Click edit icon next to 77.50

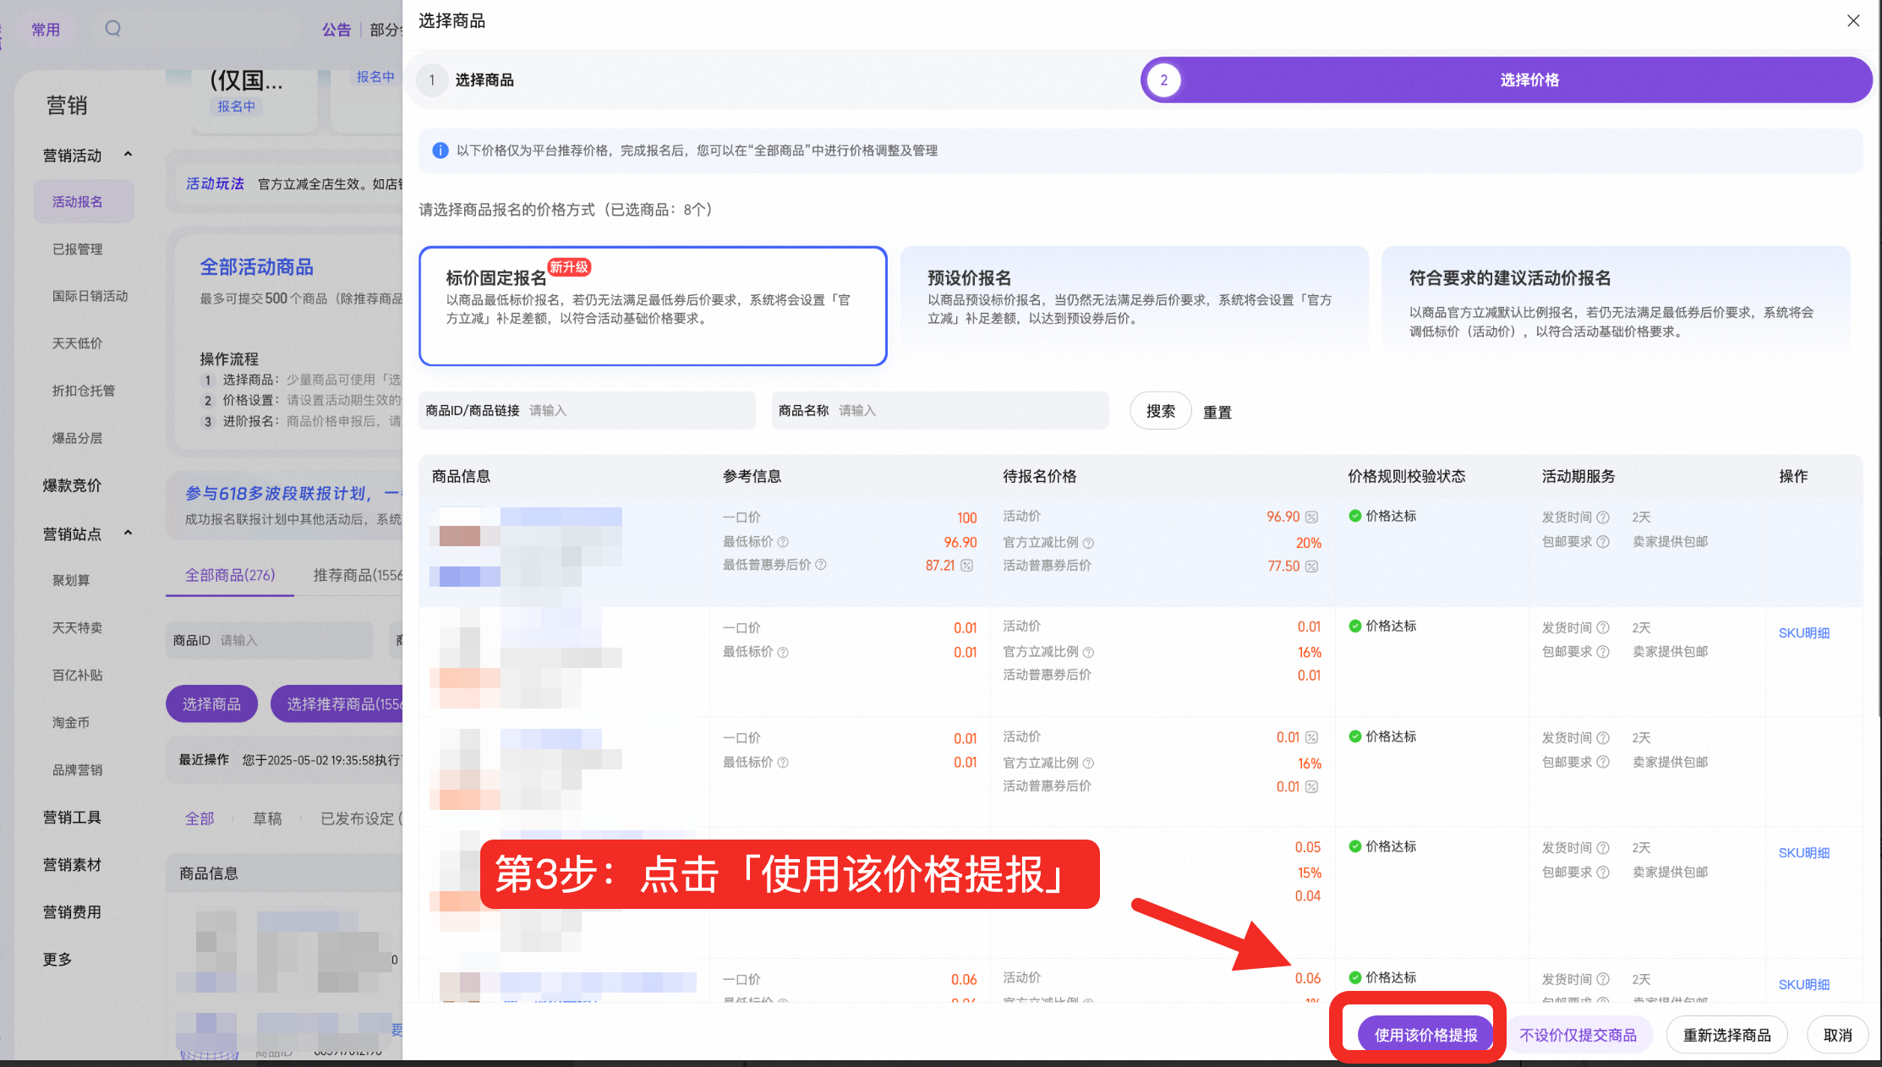point(1312,566)
